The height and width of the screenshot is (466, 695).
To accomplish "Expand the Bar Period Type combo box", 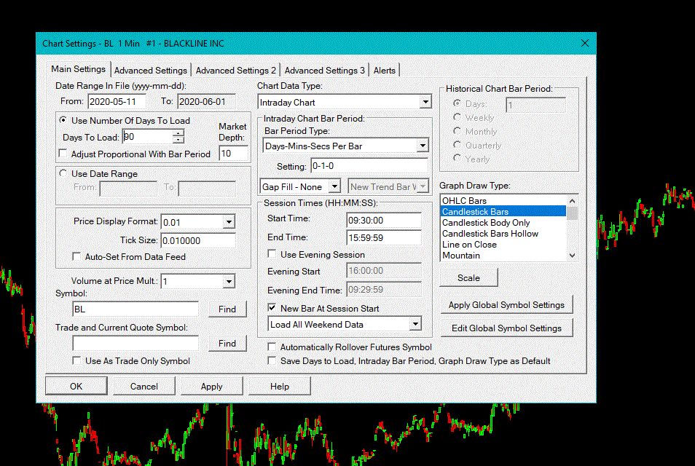I will coord(423,146).
